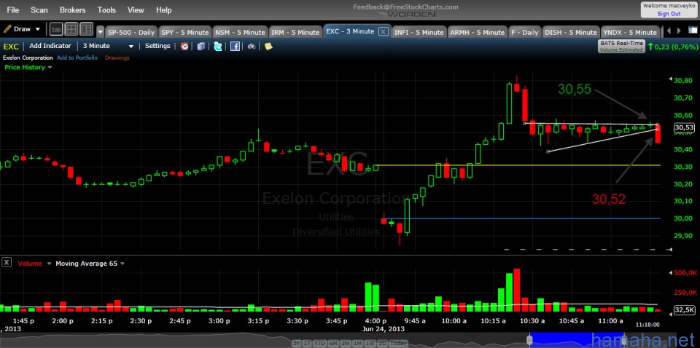
Task: Click the BATS Real-Time data badge
Action: 621,47
